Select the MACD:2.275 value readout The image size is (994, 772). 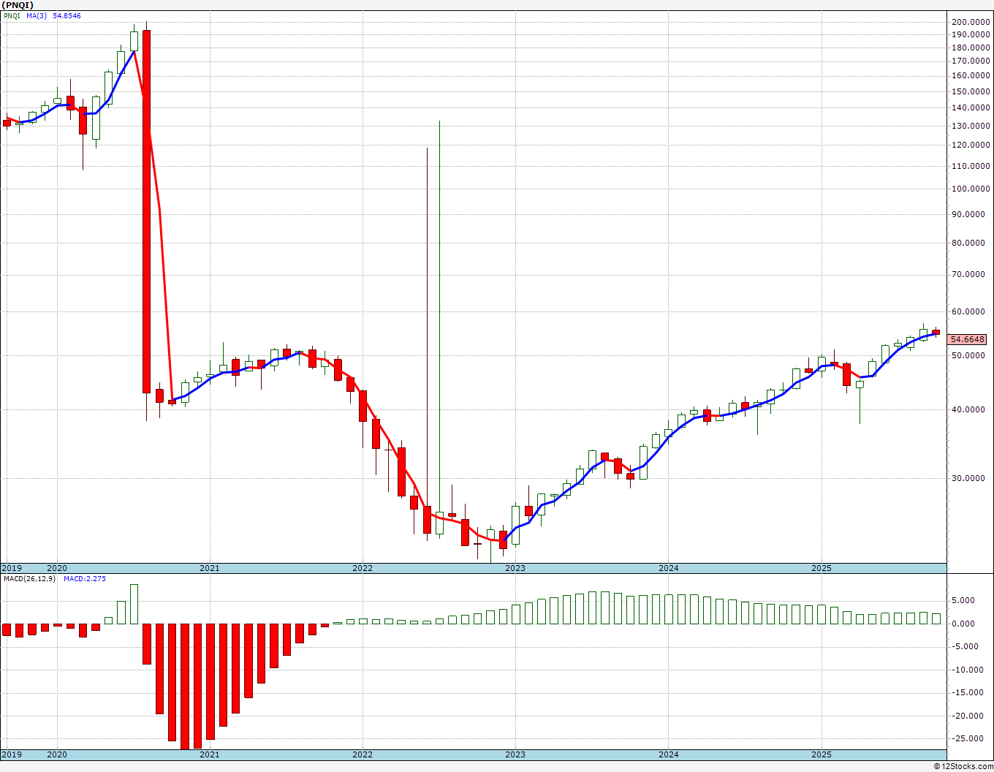85,579
